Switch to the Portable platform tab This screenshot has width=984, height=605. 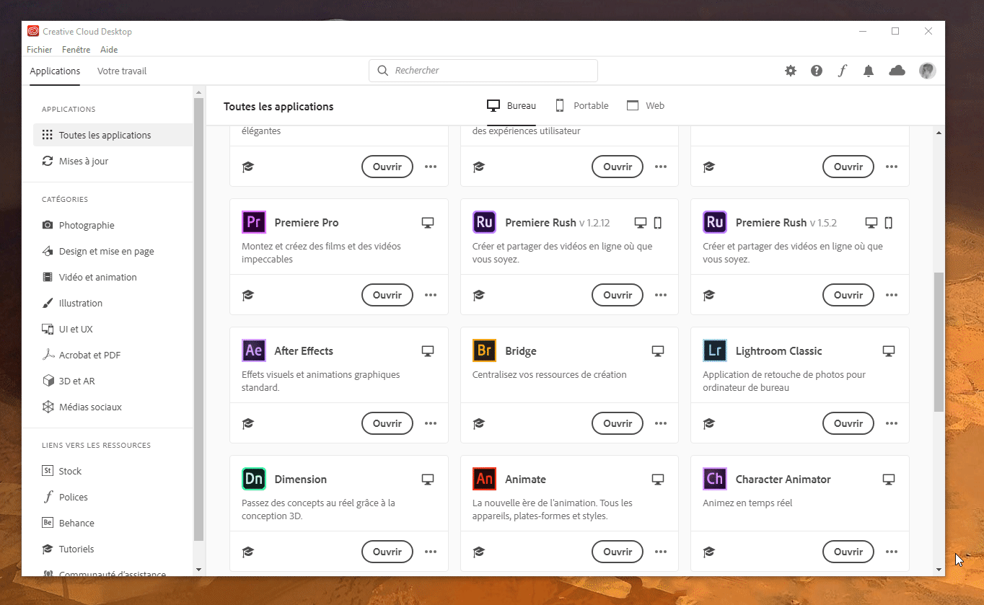tap(581, 105)
